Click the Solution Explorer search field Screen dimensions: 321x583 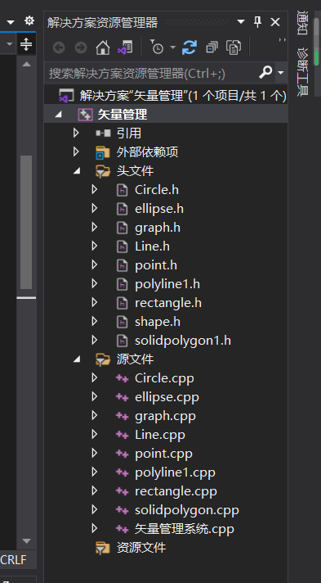(x=151, y=73)
